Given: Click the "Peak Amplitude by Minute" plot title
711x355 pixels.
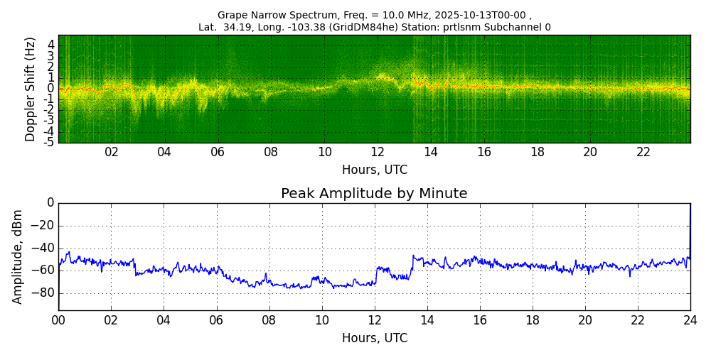Looking at the screenshot, I should [x=374, y=194].
